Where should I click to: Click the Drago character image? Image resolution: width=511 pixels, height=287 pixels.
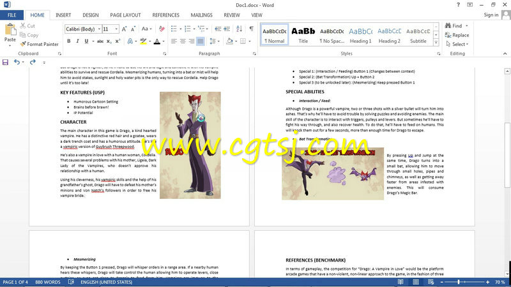[190, 145]
